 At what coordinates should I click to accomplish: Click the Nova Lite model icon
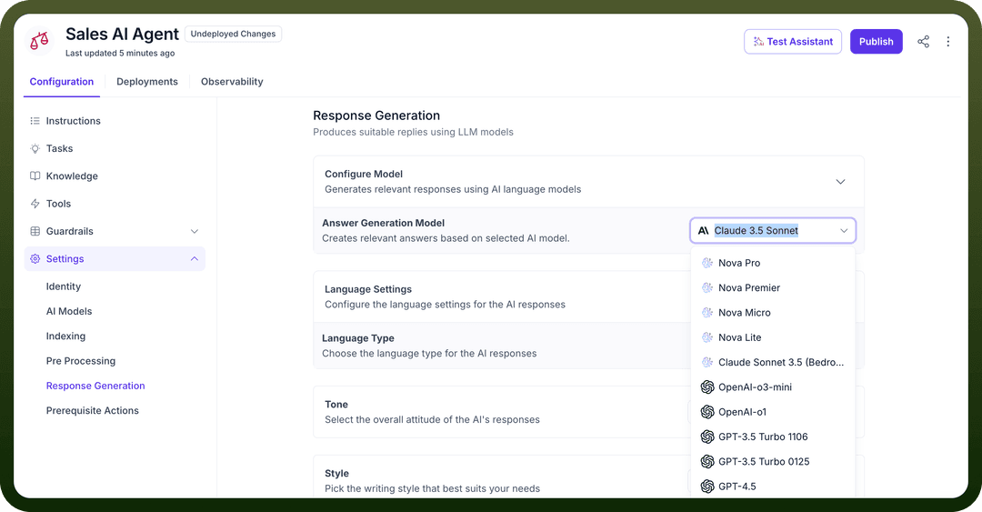pyautogui.click(x=707, y=337)
